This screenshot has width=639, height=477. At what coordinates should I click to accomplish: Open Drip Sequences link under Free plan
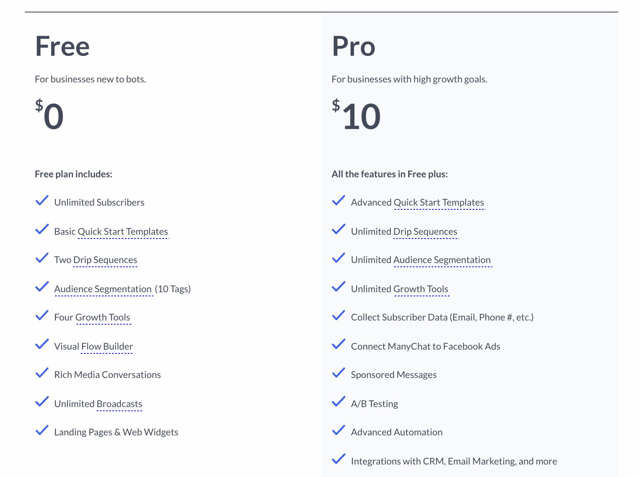coord(105,260)
